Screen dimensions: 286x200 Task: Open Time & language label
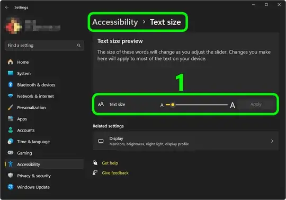point(33,142)
